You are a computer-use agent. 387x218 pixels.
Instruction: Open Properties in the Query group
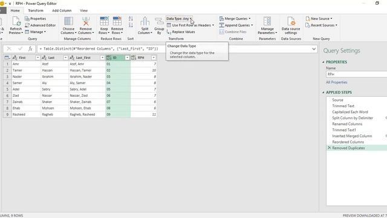pos(35,19)
